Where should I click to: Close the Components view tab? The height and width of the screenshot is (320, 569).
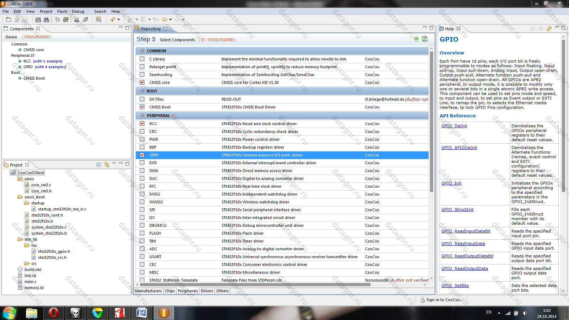click(x=38, y=28)
